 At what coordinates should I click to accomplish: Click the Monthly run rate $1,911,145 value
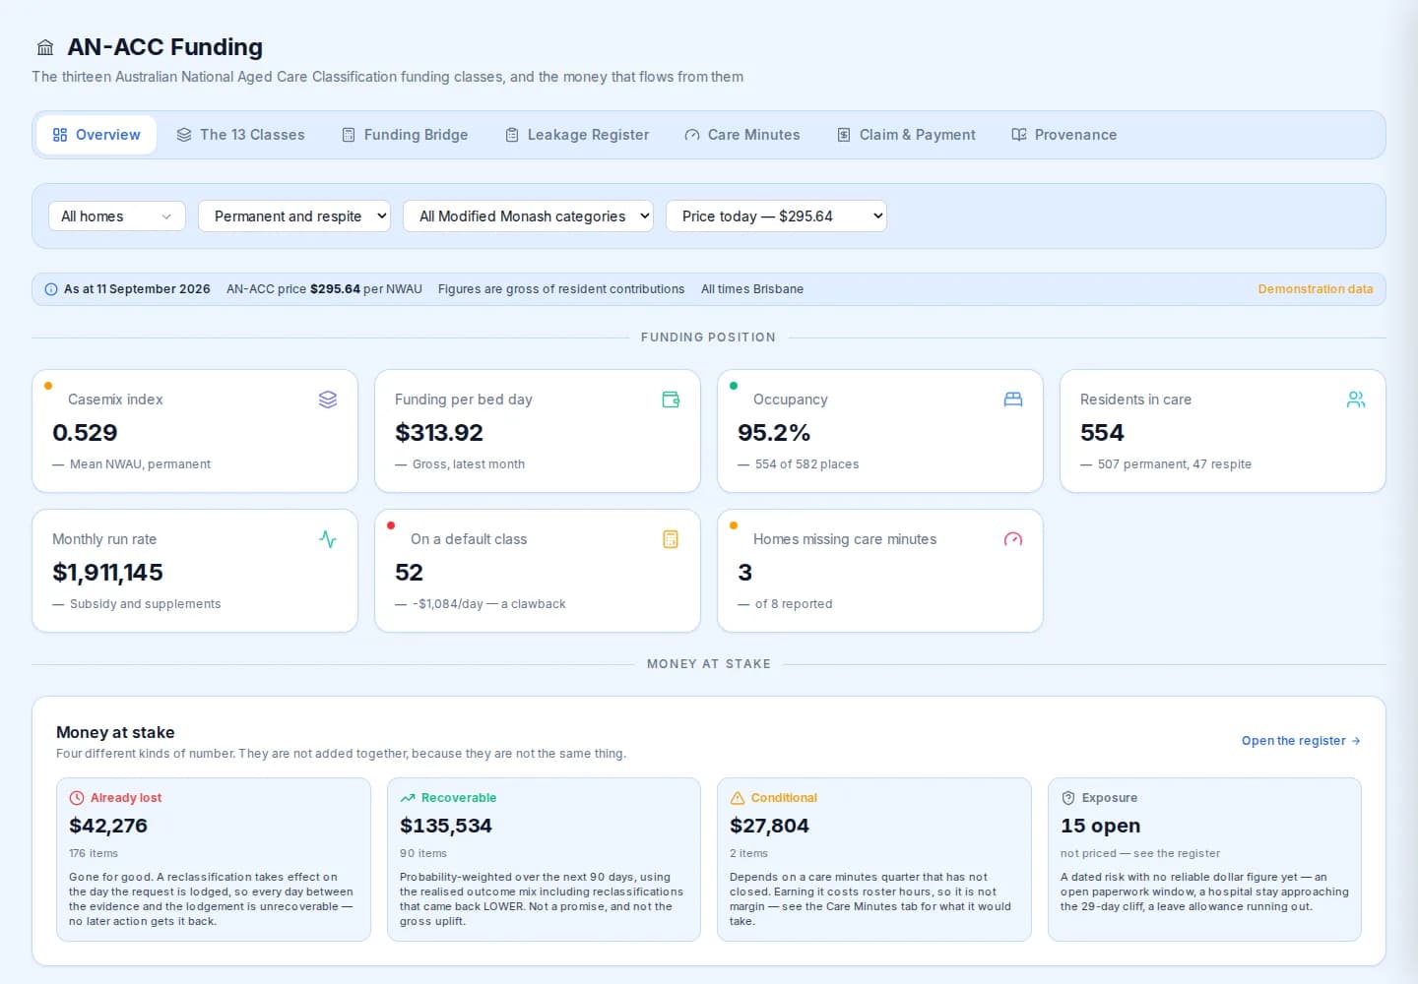(x=108, y=573)
